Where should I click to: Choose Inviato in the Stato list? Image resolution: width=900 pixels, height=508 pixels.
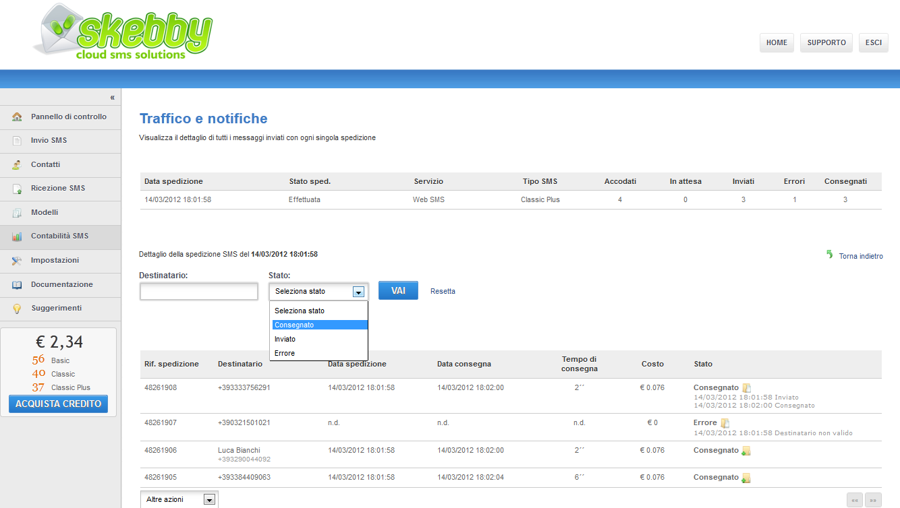click(x=320, y=339)
